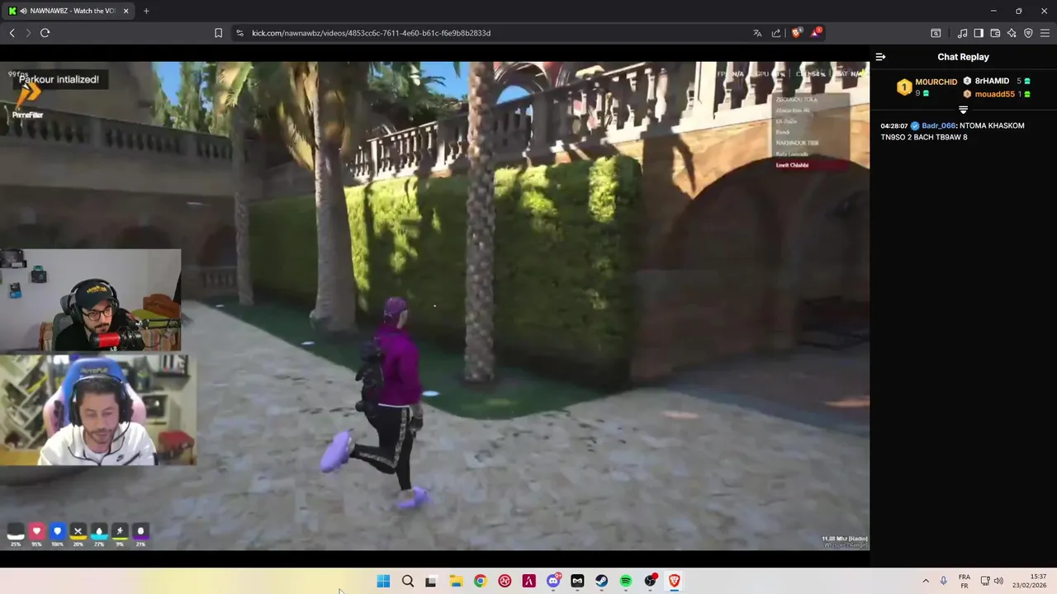
Task: Open Steam from the taskbar
Action: point(601,581)
